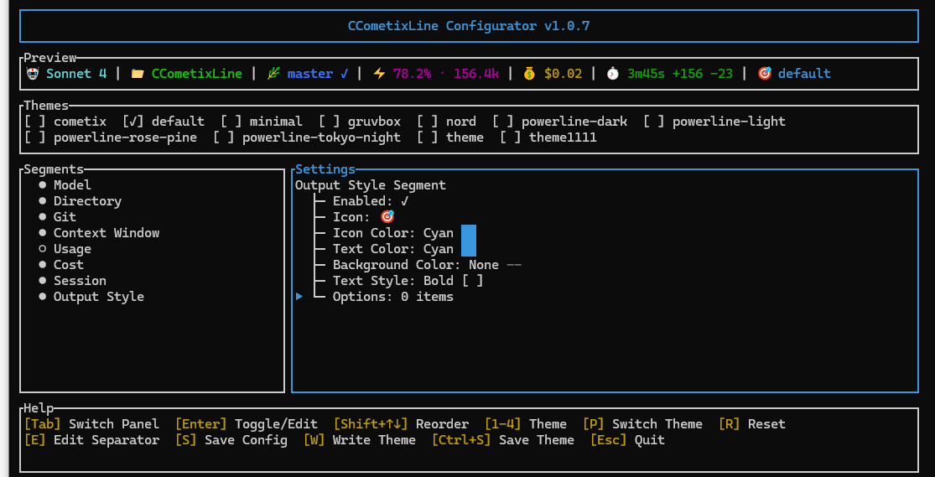Select the powerline-dark theme checkbox

[x=503, y=122]
